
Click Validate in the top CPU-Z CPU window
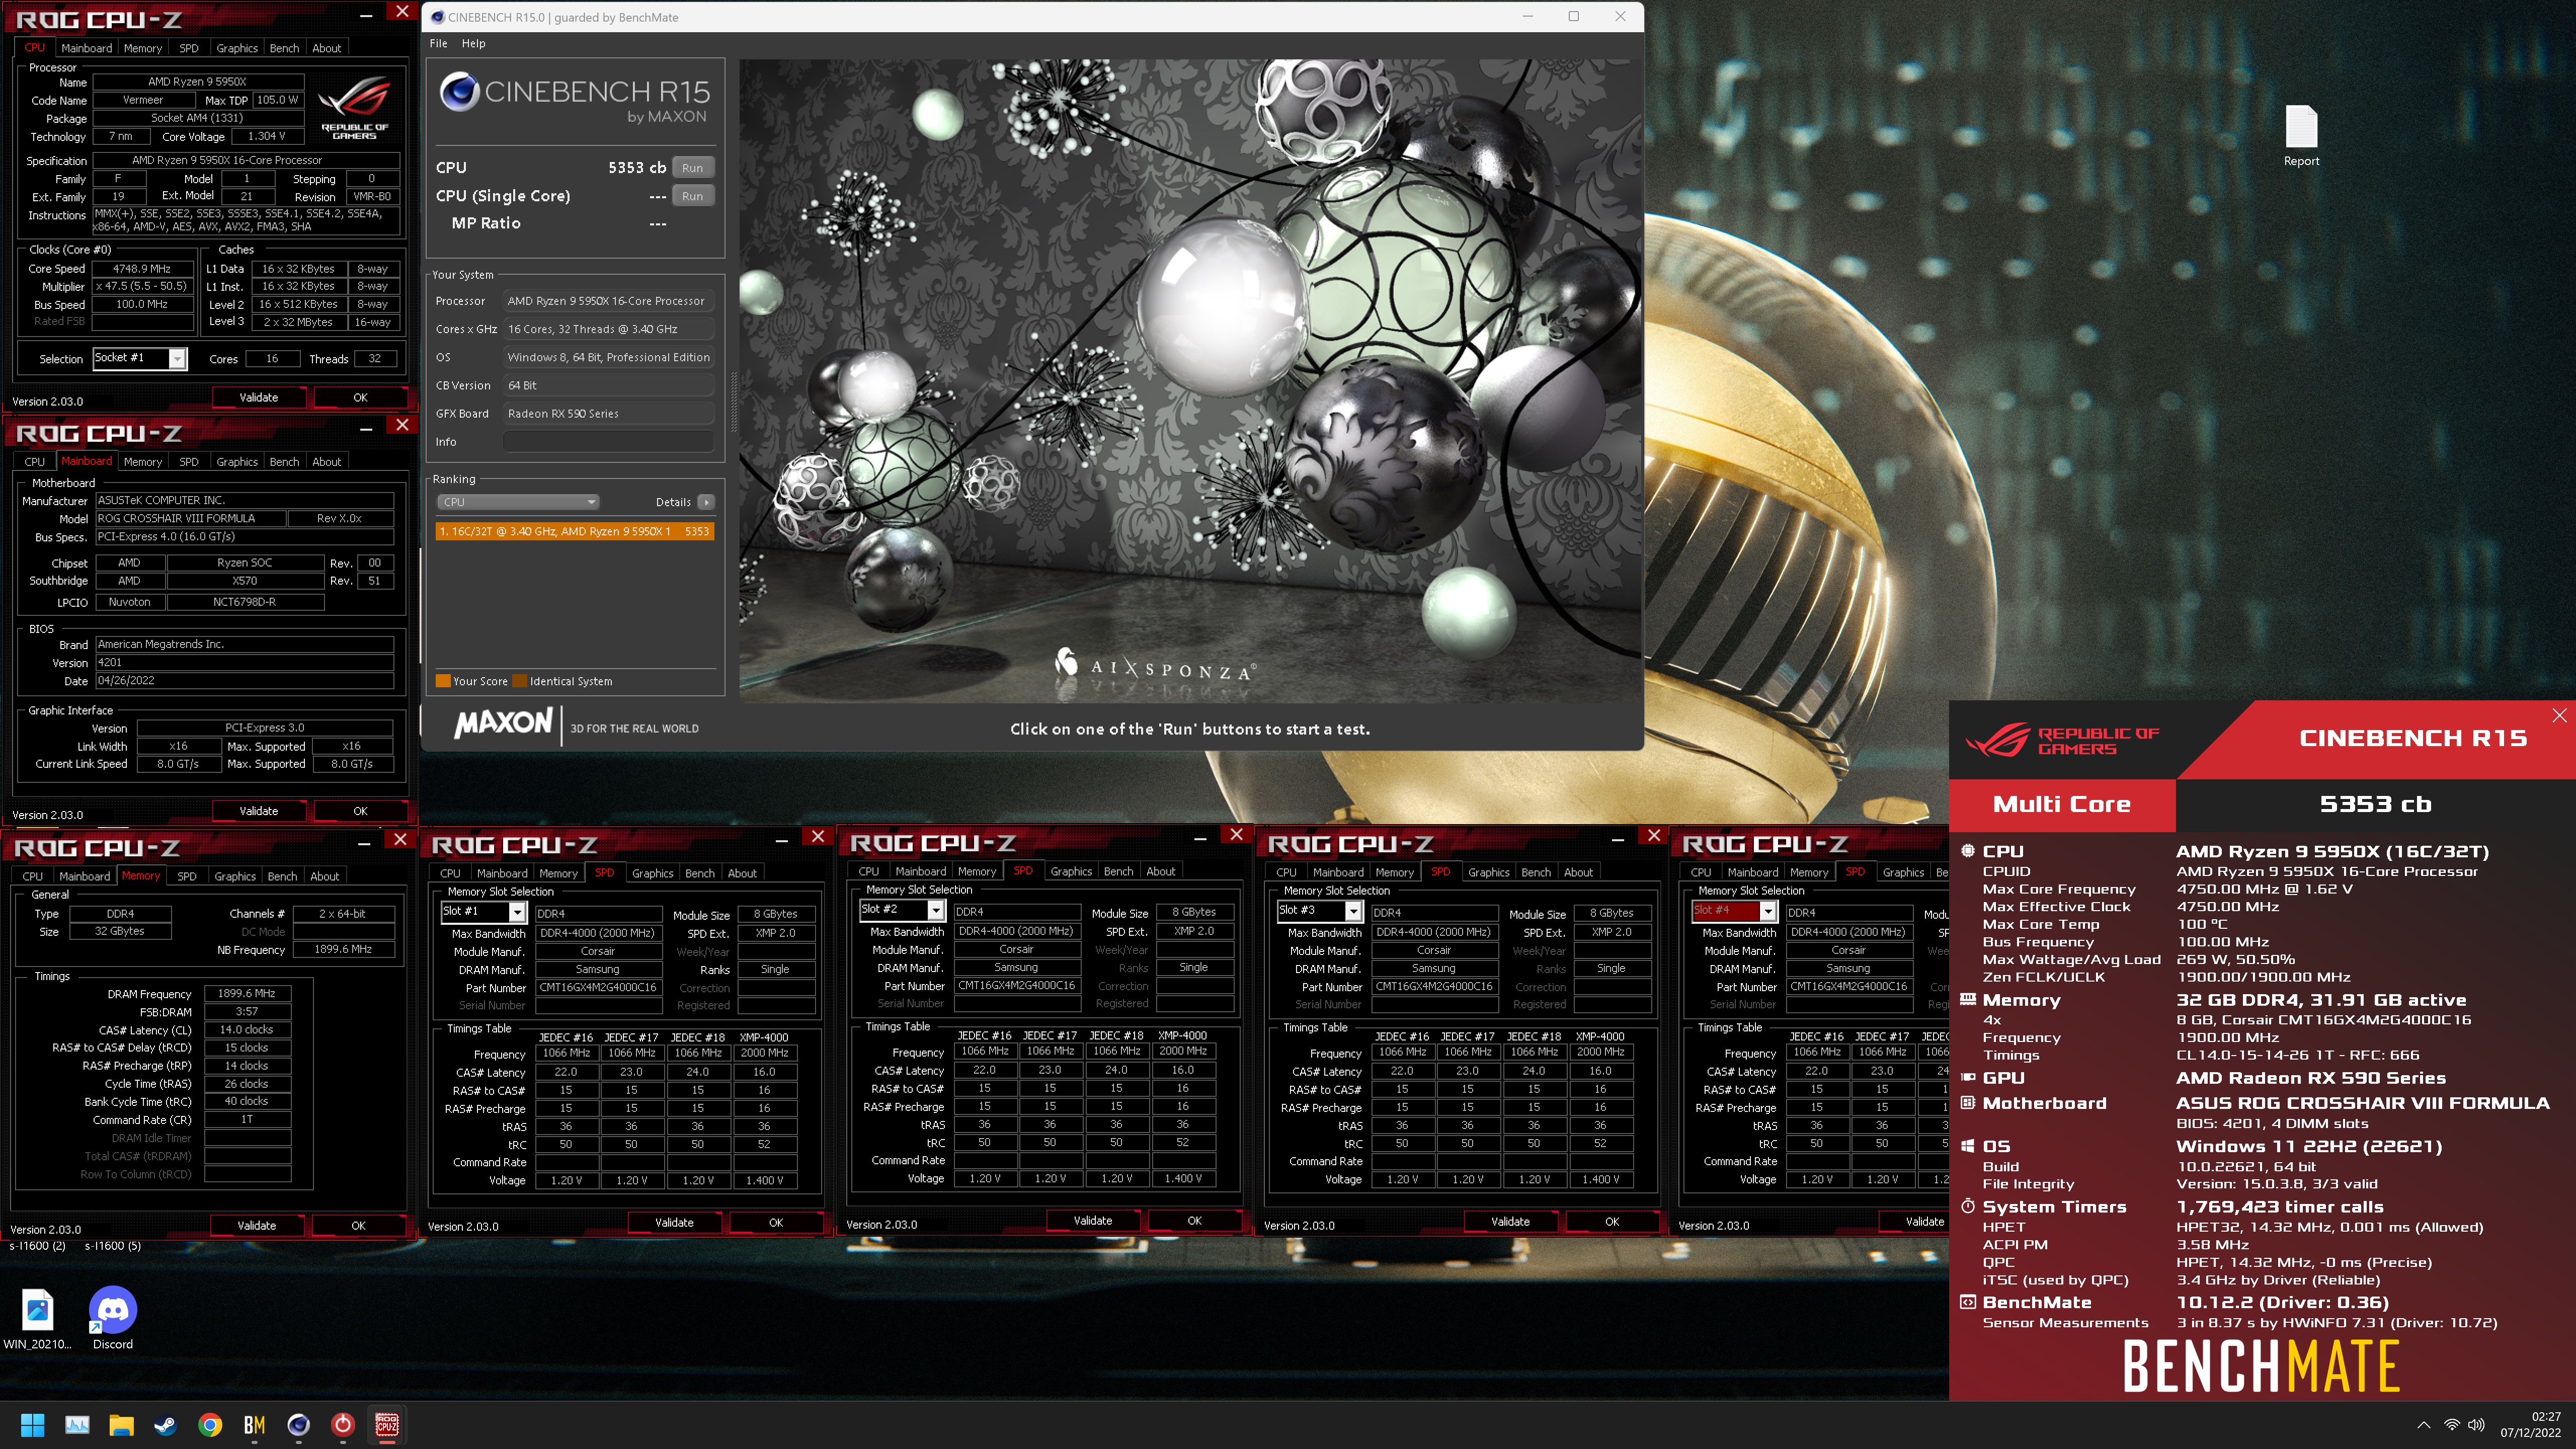(x=259, y=398)
